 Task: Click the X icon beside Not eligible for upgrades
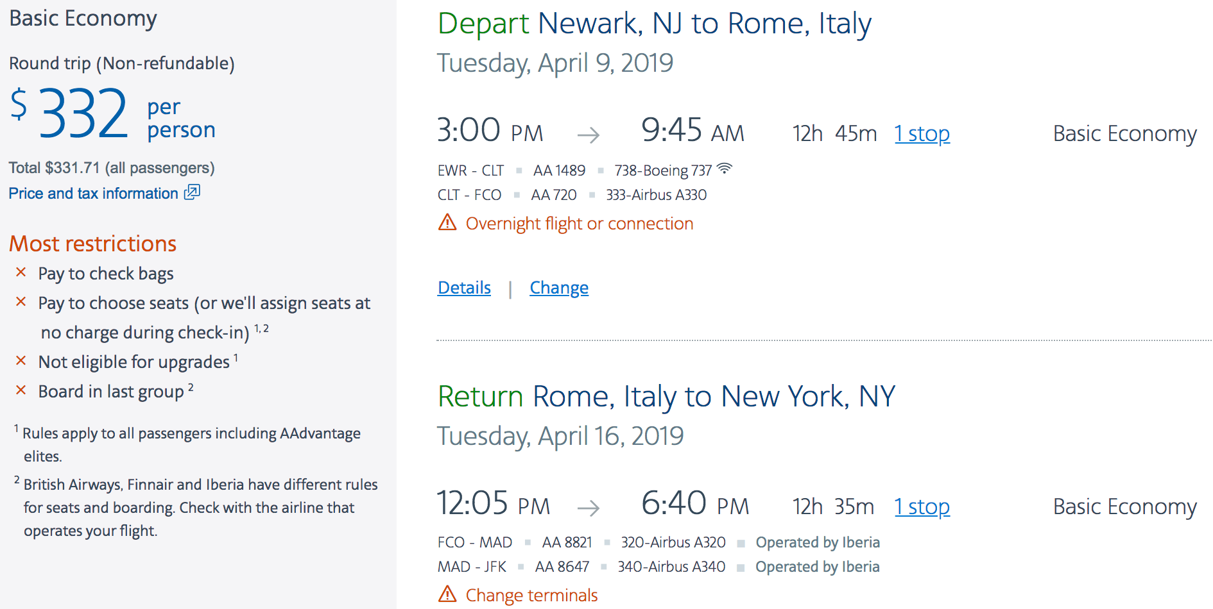click(x=21, y=361)
